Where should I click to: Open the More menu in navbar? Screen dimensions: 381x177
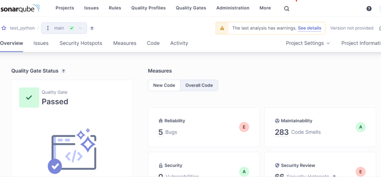point(265,8)
